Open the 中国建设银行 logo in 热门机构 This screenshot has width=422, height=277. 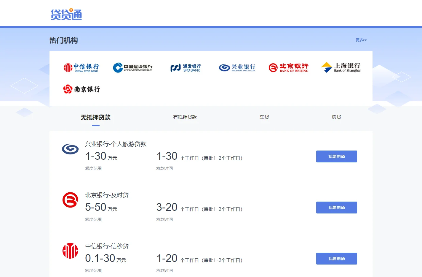coord(133,68)
